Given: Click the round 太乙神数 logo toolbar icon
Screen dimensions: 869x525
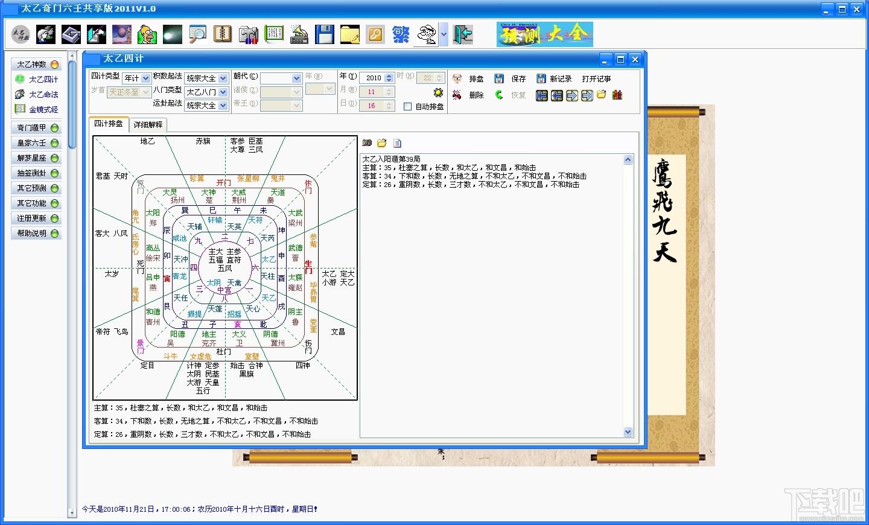Looking at the screenshot, I should pyautogui.click(x=21, y=34).
